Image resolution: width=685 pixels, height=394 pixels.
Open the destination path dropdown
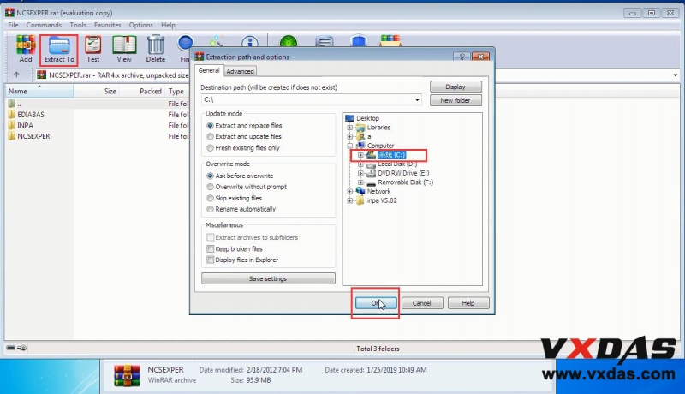coord(417,99)
